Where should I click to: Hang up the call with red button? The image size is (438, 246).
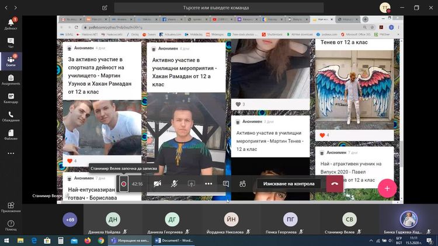335,184
